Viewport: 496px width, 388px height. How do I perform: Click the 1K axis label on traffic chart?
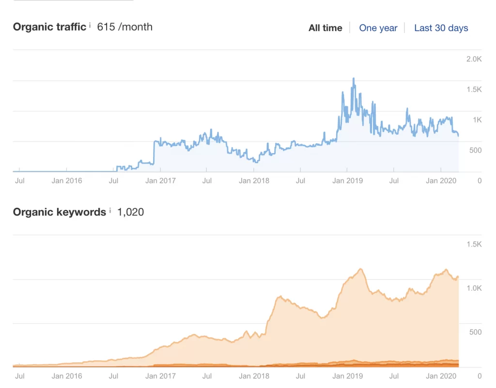tap(476, 120)
